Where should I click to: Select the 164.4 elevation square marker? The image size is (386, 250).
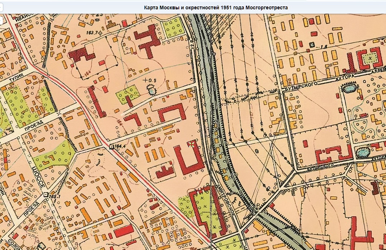point(111,147)
